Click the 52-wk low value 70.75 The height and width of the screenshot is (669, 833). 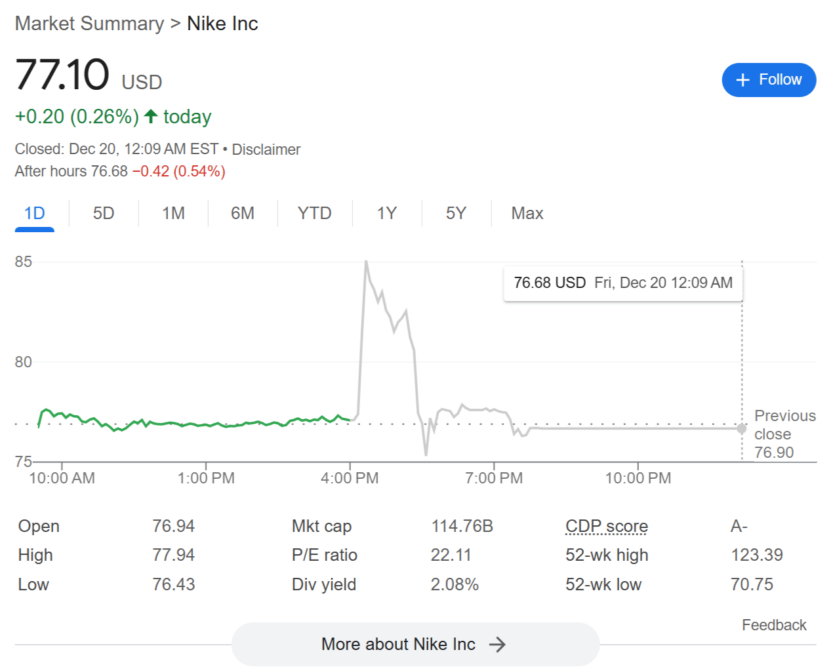(x=752, y=584)
